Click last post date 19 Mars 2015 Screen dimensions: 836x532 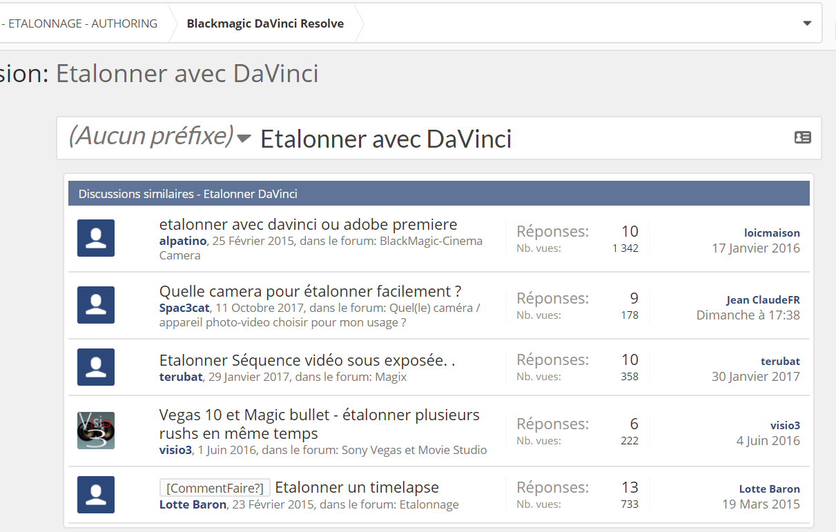[761, 504]
